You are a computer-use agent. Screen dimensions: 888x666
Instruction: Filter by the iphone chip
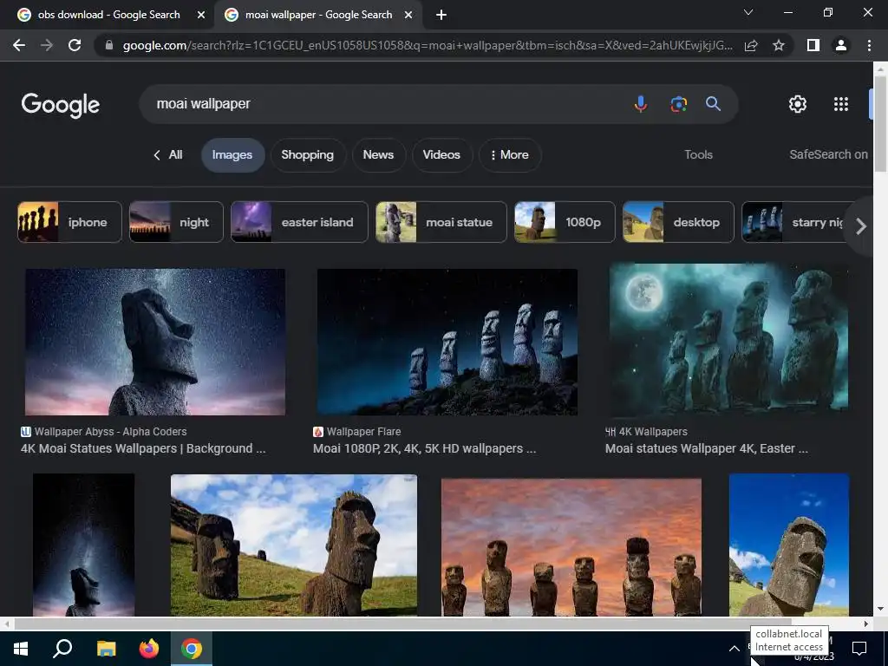tap(69, 222)
